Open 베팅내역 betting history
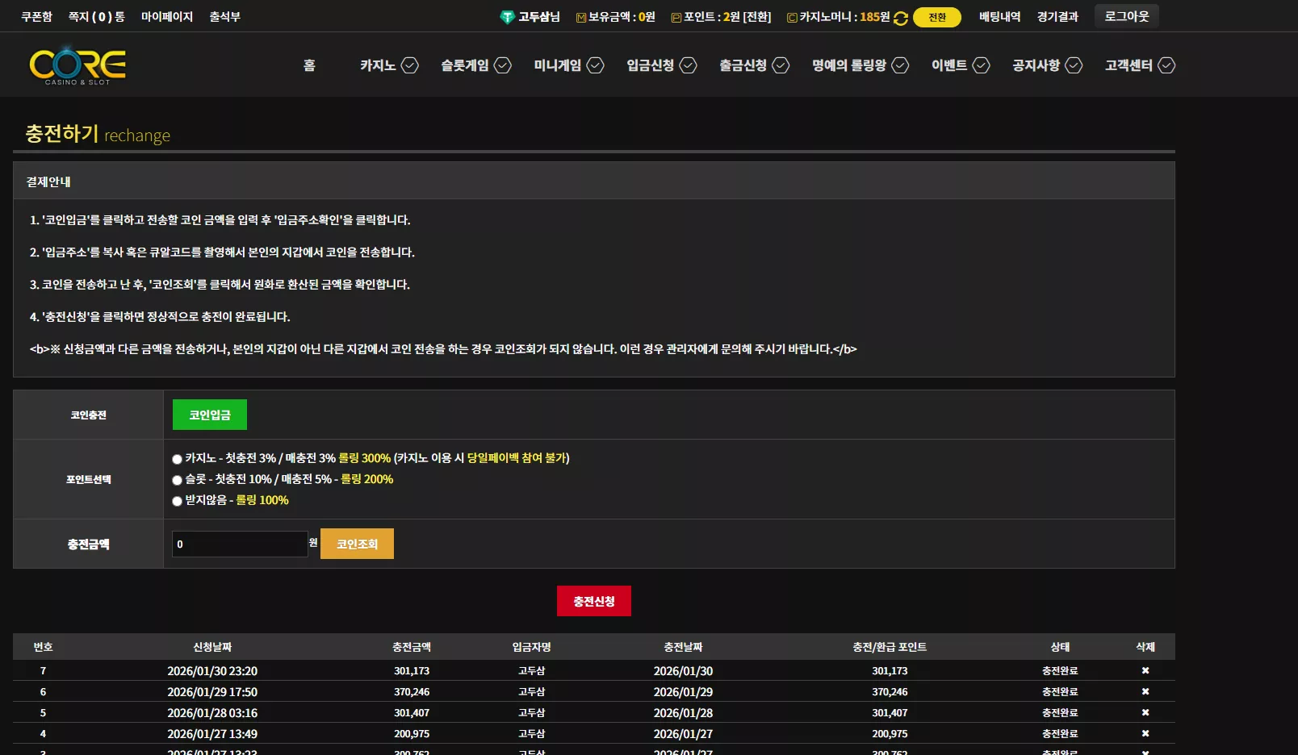1298x755 pixels. click(x=1000, y=17)
